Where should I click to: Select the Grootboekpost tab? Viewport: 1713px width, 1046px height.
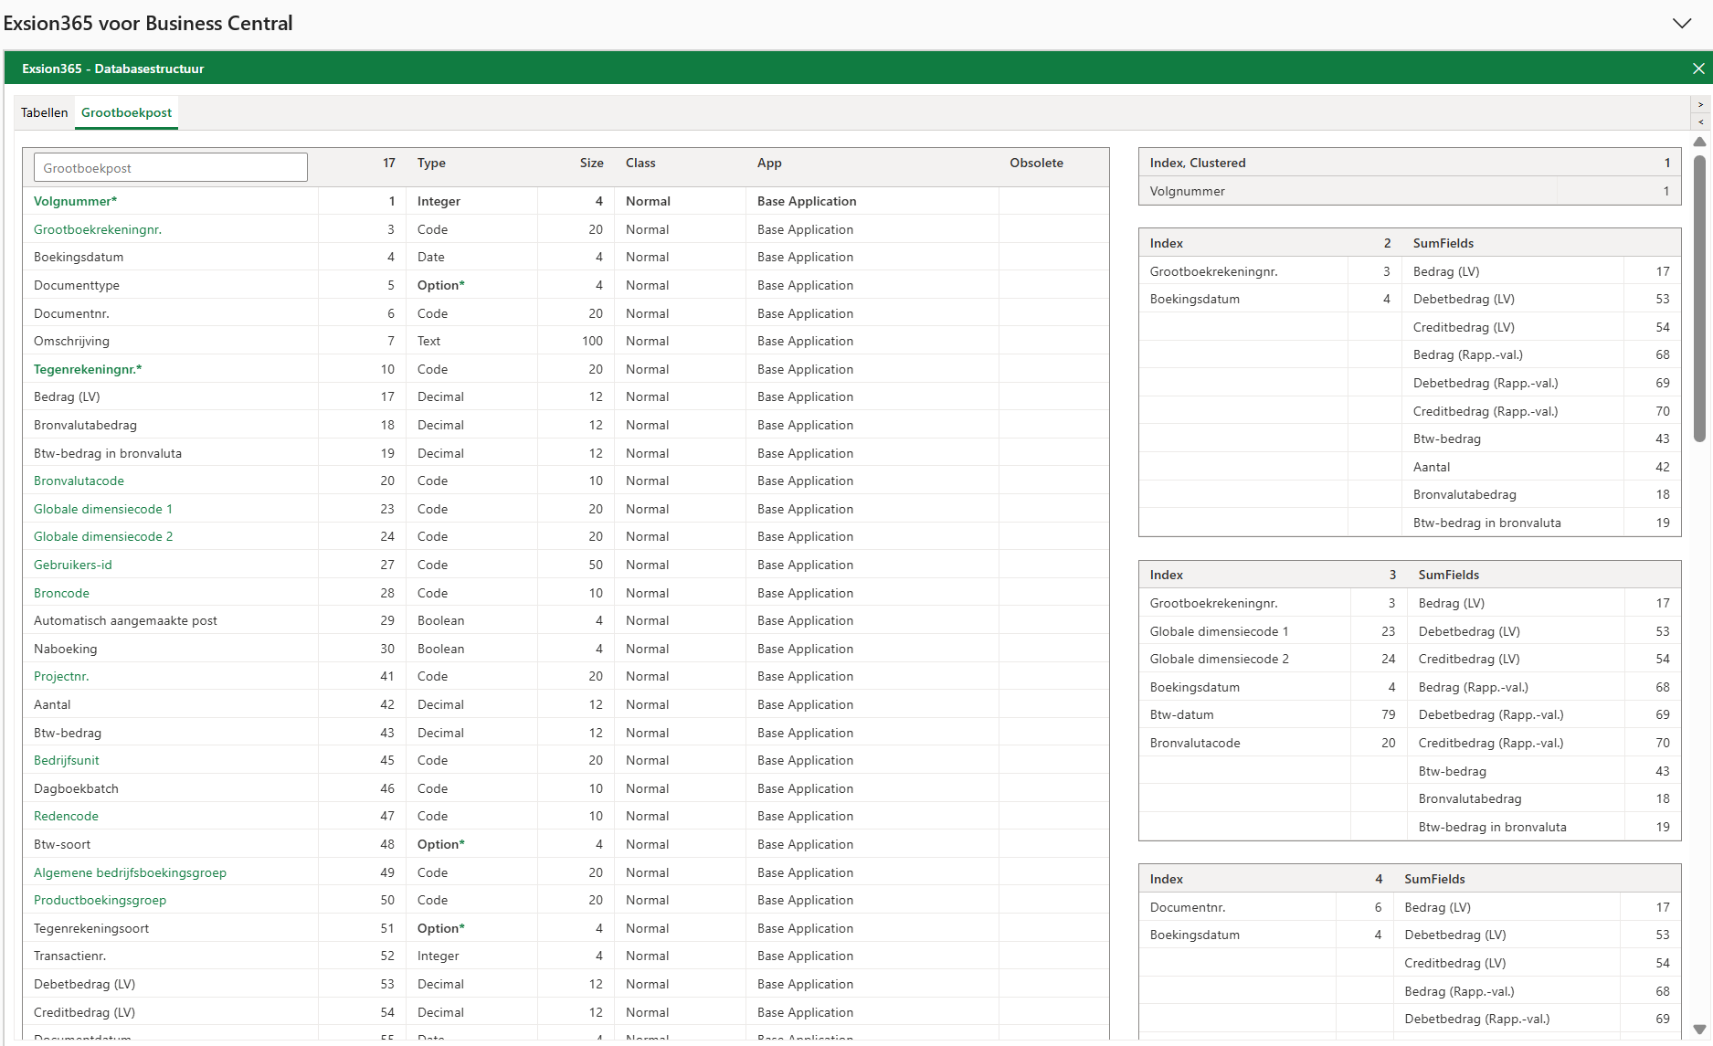[x=126, y=112]
